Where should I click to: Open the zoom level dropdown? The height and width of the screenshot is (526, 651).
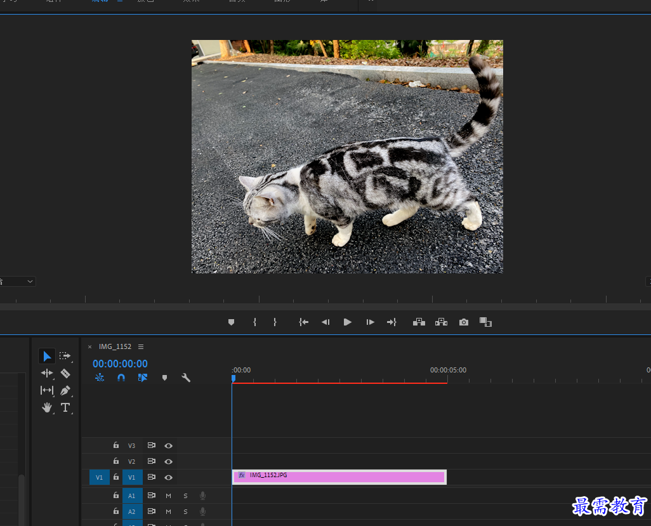click(x=18, y=282)
